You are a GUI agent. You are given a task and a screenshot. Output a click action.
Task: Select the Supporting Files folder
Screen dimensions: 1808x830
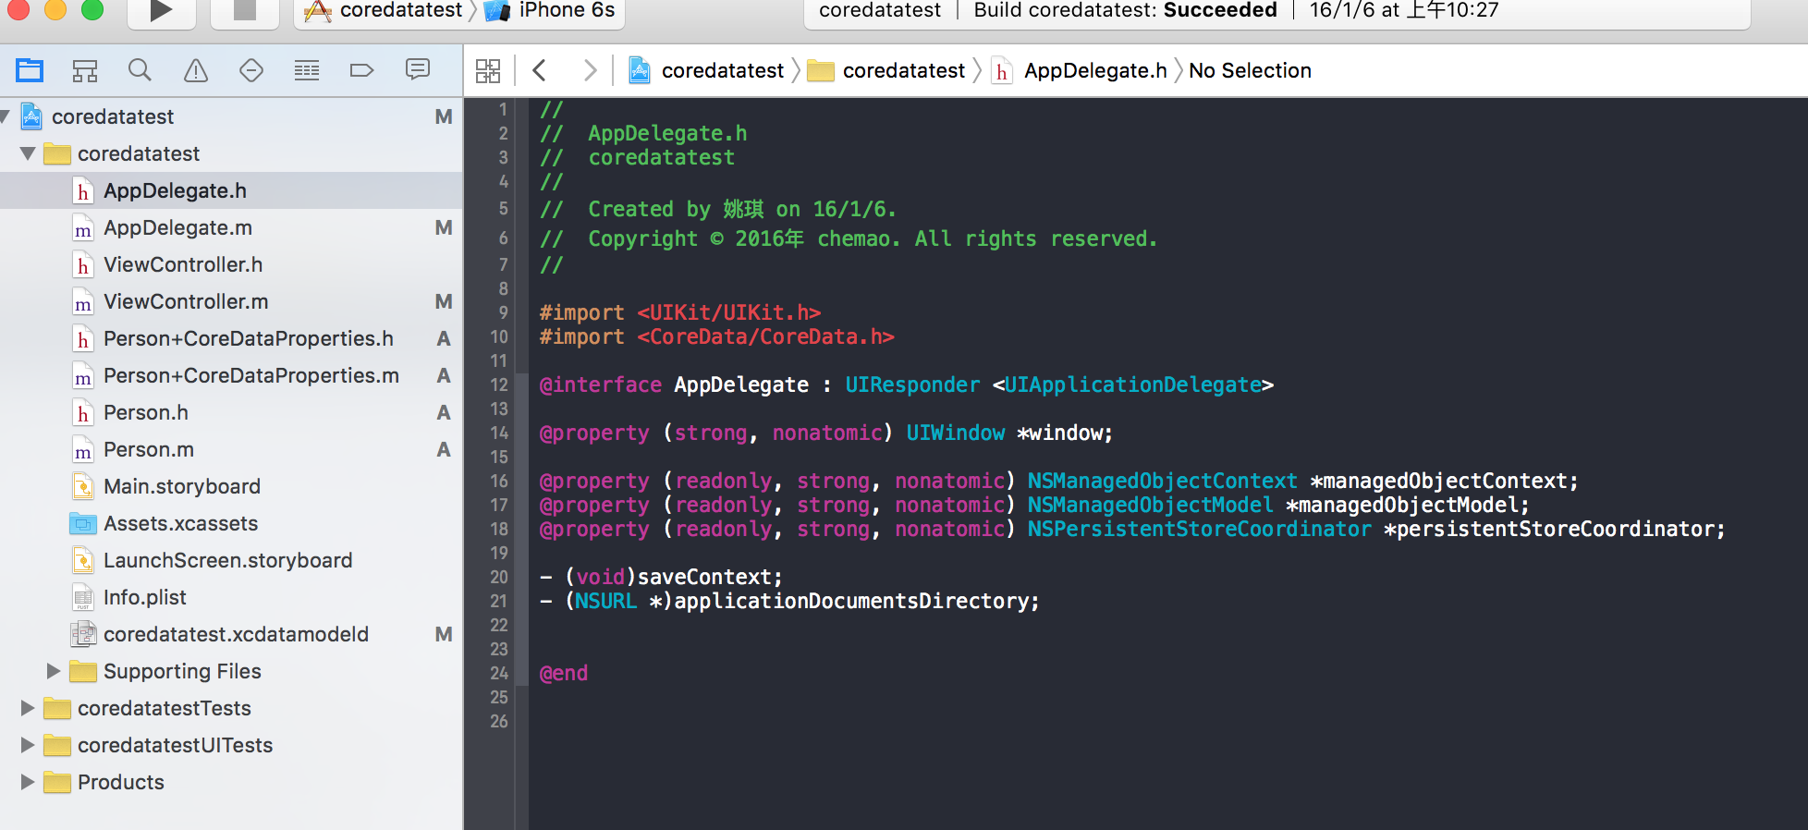231,671
